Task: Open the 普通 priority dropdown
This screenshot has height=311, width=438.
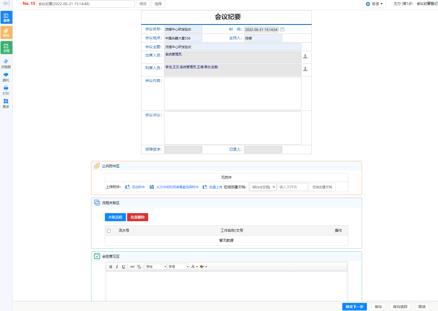Action: (374, 4)
